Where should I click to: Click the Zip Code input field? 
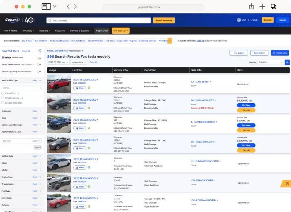coord(17,141)
